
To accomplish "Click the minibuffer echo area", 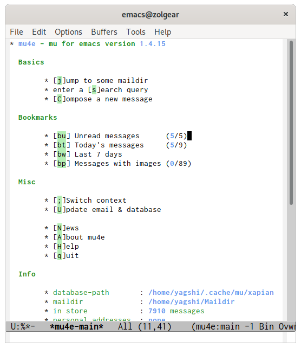I will coord(146,337).
